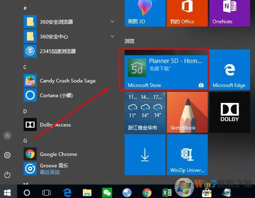Open the 我的 Office tile
Image resolution: width=255 pixels, height=198 pixels.
(x=187, y=13)
